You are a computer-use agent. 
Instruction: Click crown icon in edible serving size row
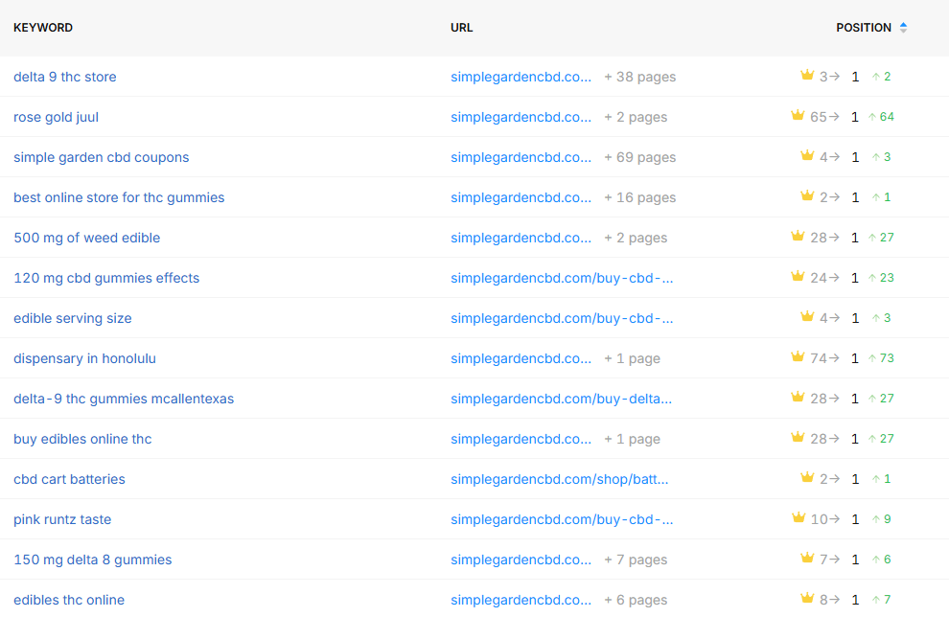coord(807,316)
